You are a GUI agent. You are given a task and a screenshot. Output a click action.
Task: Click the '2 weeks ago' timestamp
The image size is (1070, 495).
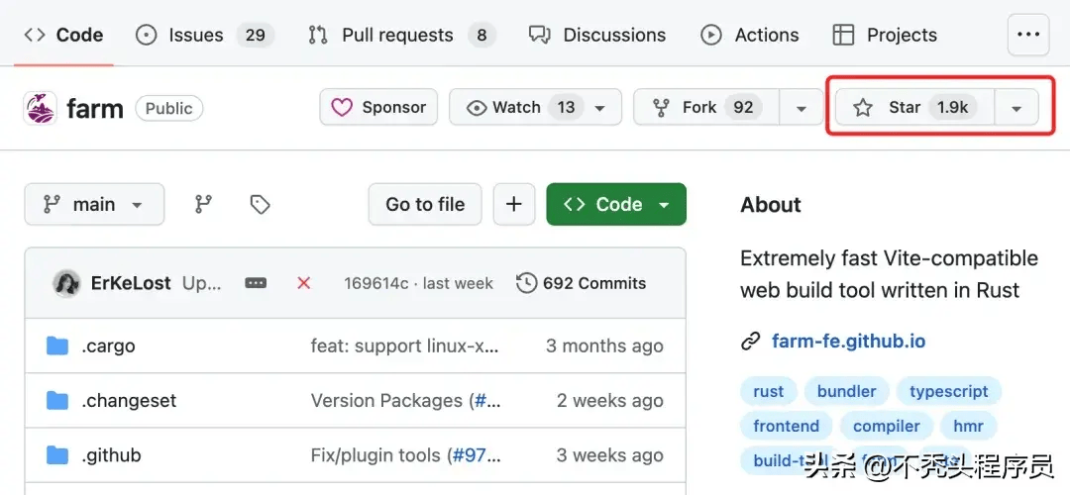(x=610, y=400)
